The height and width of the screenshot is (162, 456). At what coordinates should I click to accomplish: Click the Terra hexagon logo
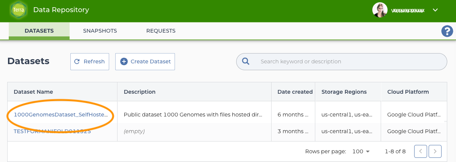click(x=19, y=10)
